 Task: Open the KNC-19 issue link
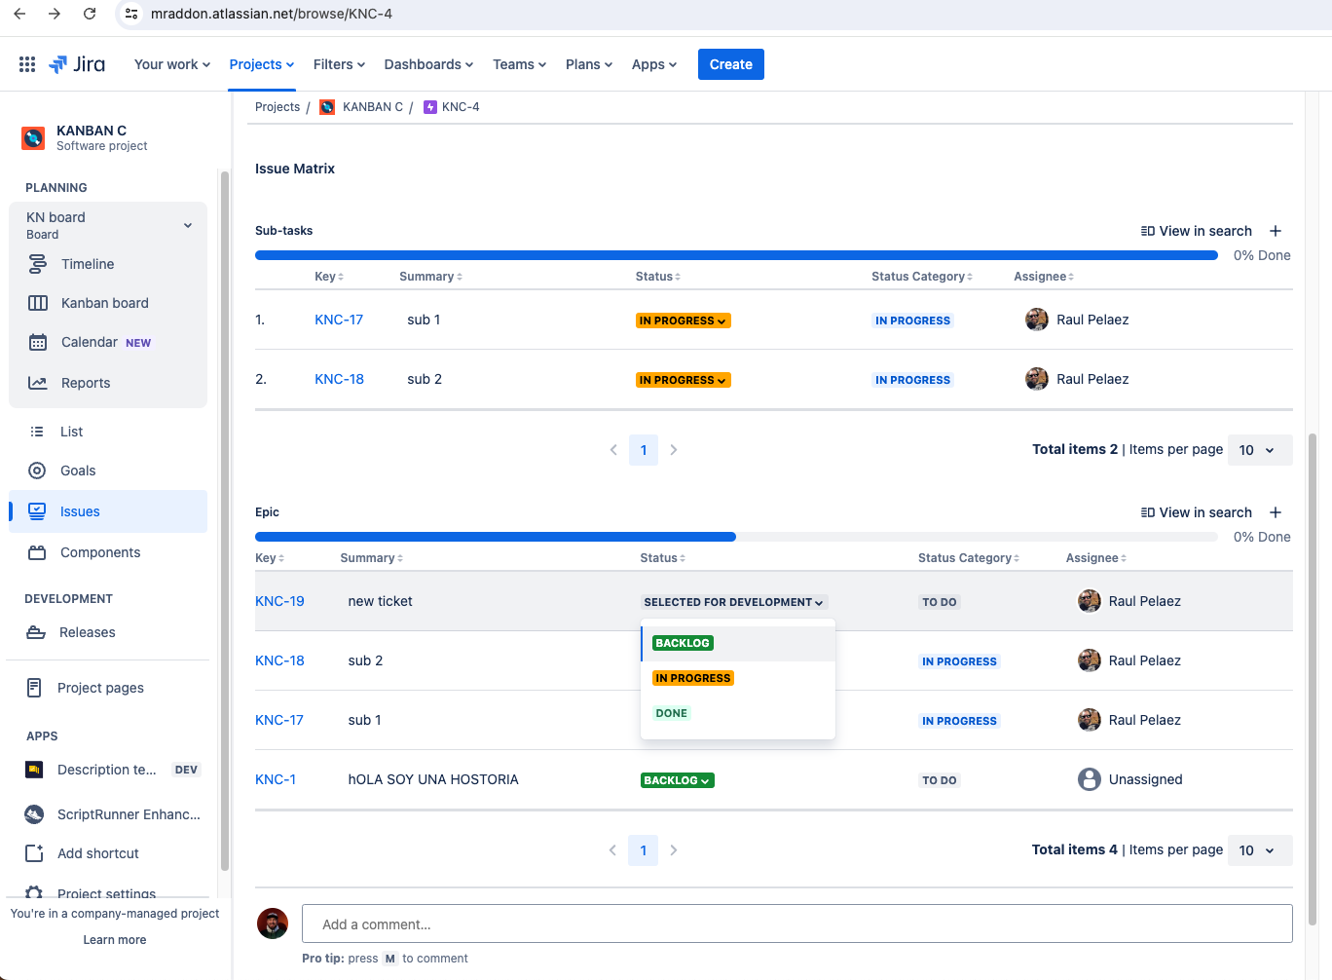[x=279, y=601]
